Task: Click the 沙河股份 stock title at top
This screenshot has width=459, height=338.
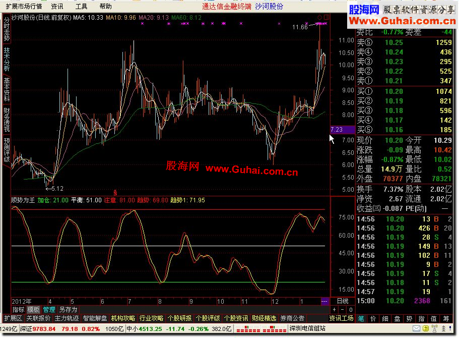Action: point(269,7)
